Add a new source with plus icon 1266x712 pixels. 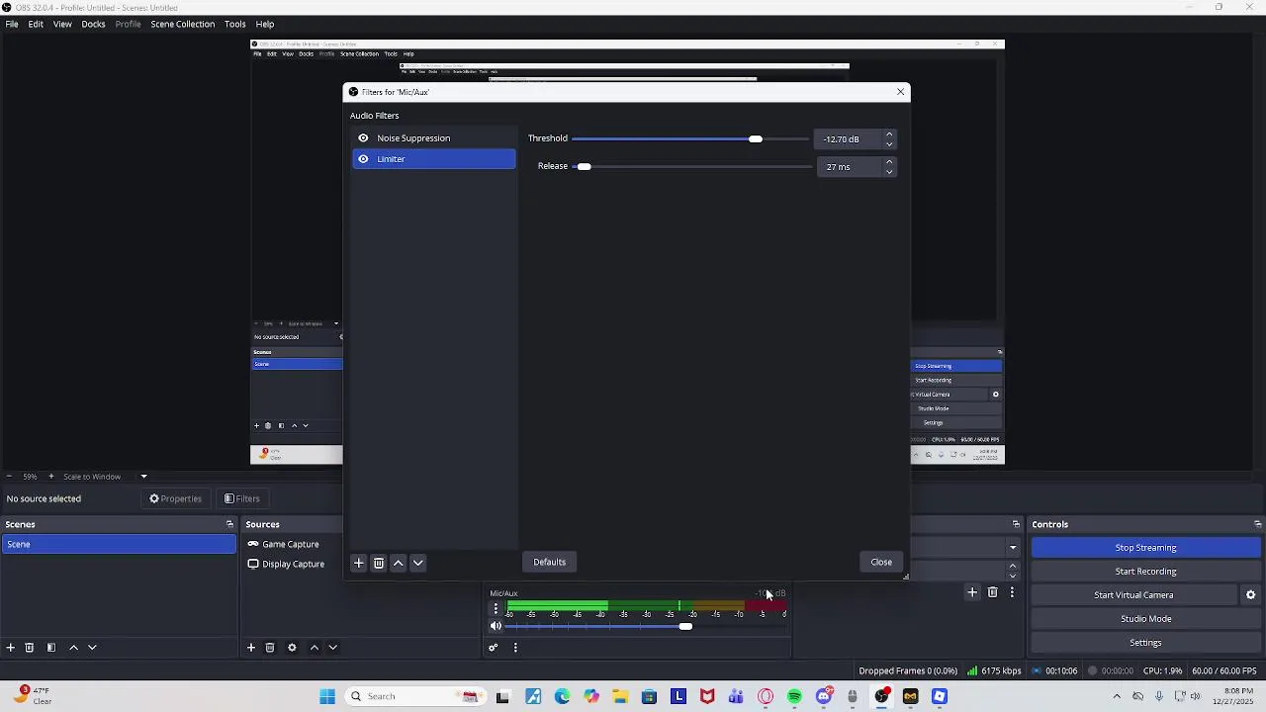pyautogui.click(x=251, y=648)
